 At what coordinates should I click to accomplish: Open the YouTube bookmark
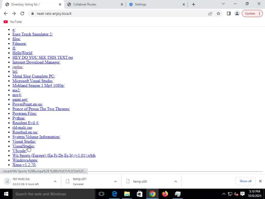[13, 22]
